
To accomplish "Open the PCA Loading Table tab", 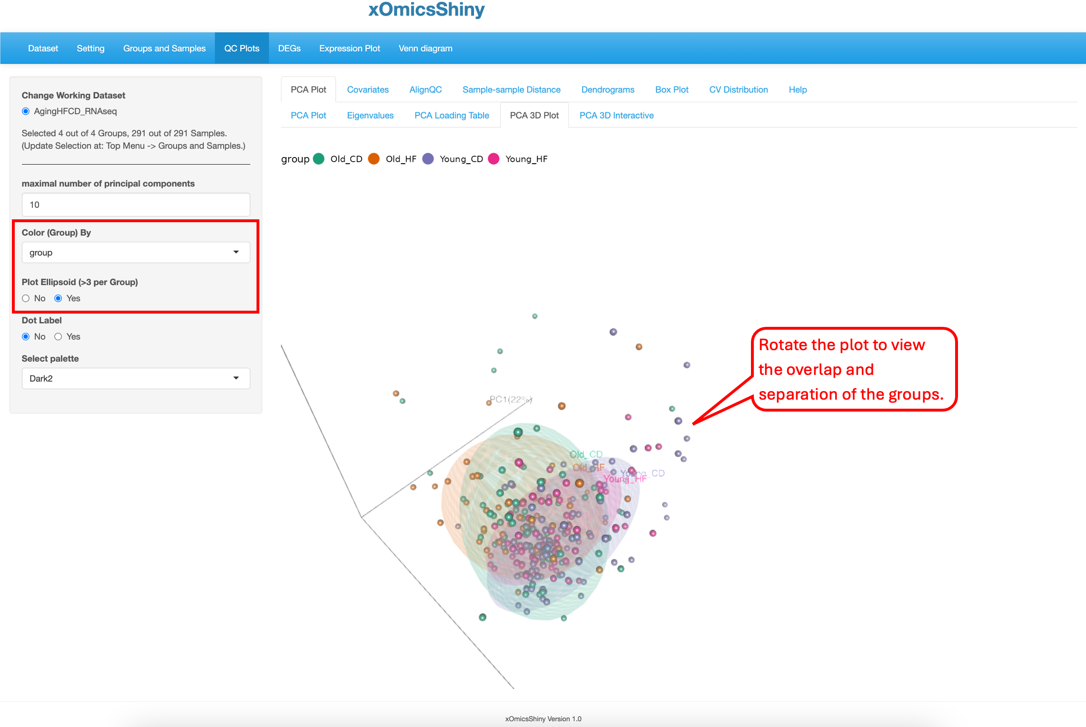I will 452,115.
